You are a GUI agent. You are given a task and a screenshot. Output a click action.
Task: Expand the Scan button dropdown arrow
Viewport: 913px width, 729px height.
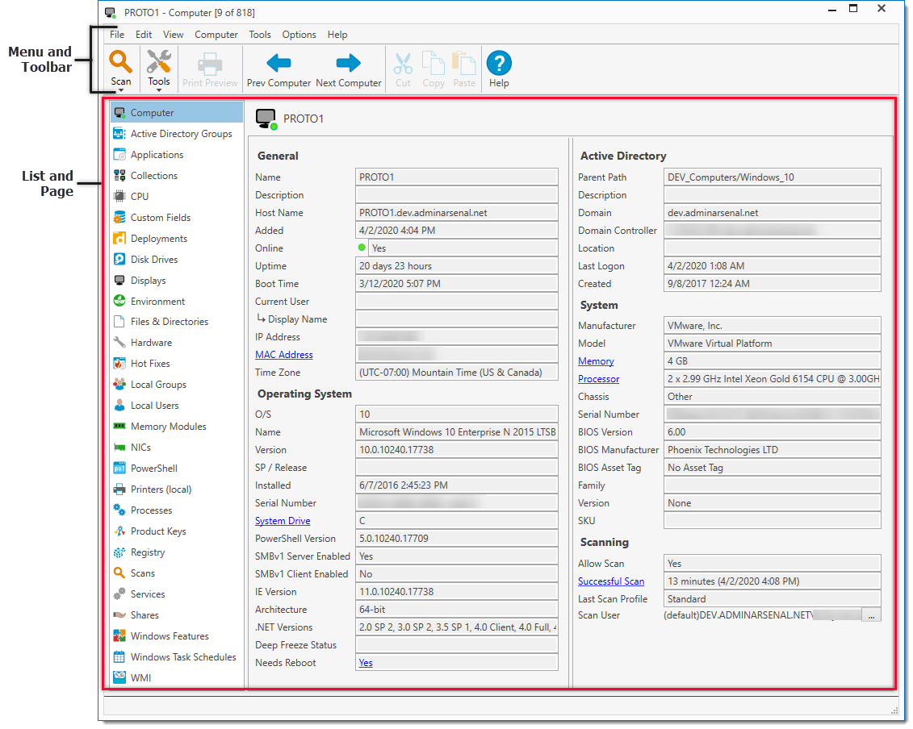pyautogui.click(x=121, y=91)
